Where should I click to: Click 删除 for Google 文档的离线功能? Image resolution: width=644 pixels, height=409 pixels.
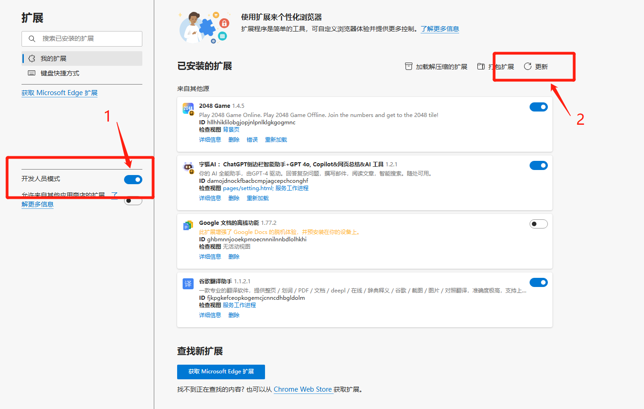234,257
